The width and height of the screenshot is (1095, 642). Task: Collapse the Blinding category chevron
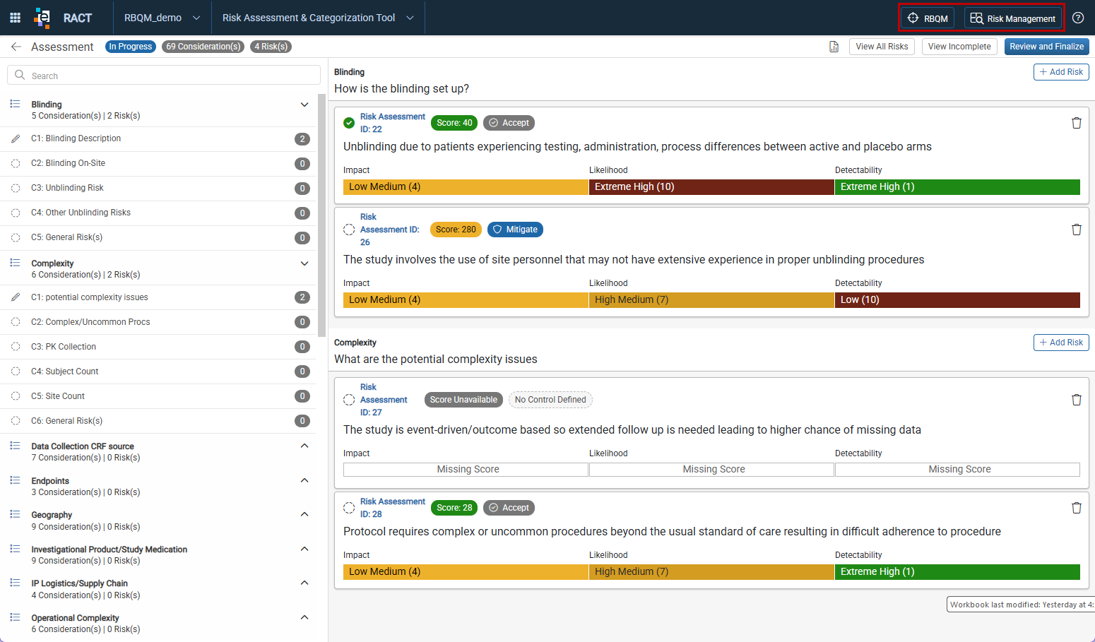(304, 105)
